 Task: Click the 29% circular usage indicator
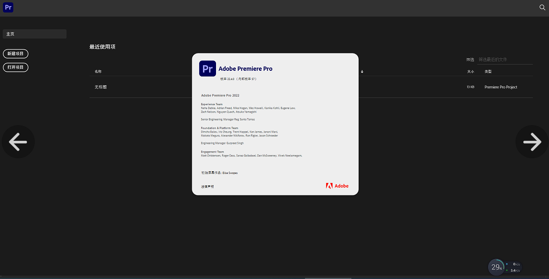[496, 267]
